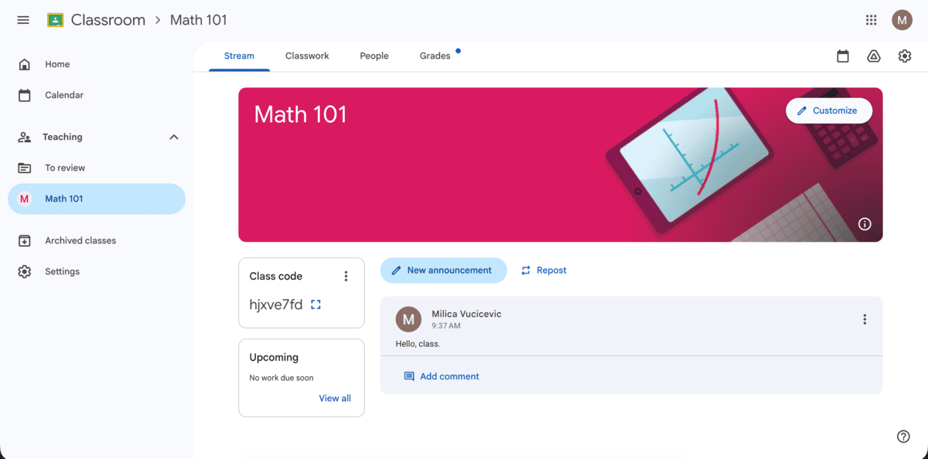Open class settings via the gear icon

tap(904, 56)
